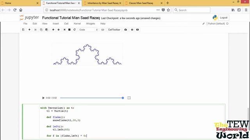Viewport: 250px width, 140px height.
Task: Move selected cell down with the arrow
Action: (x=59, y=30)
